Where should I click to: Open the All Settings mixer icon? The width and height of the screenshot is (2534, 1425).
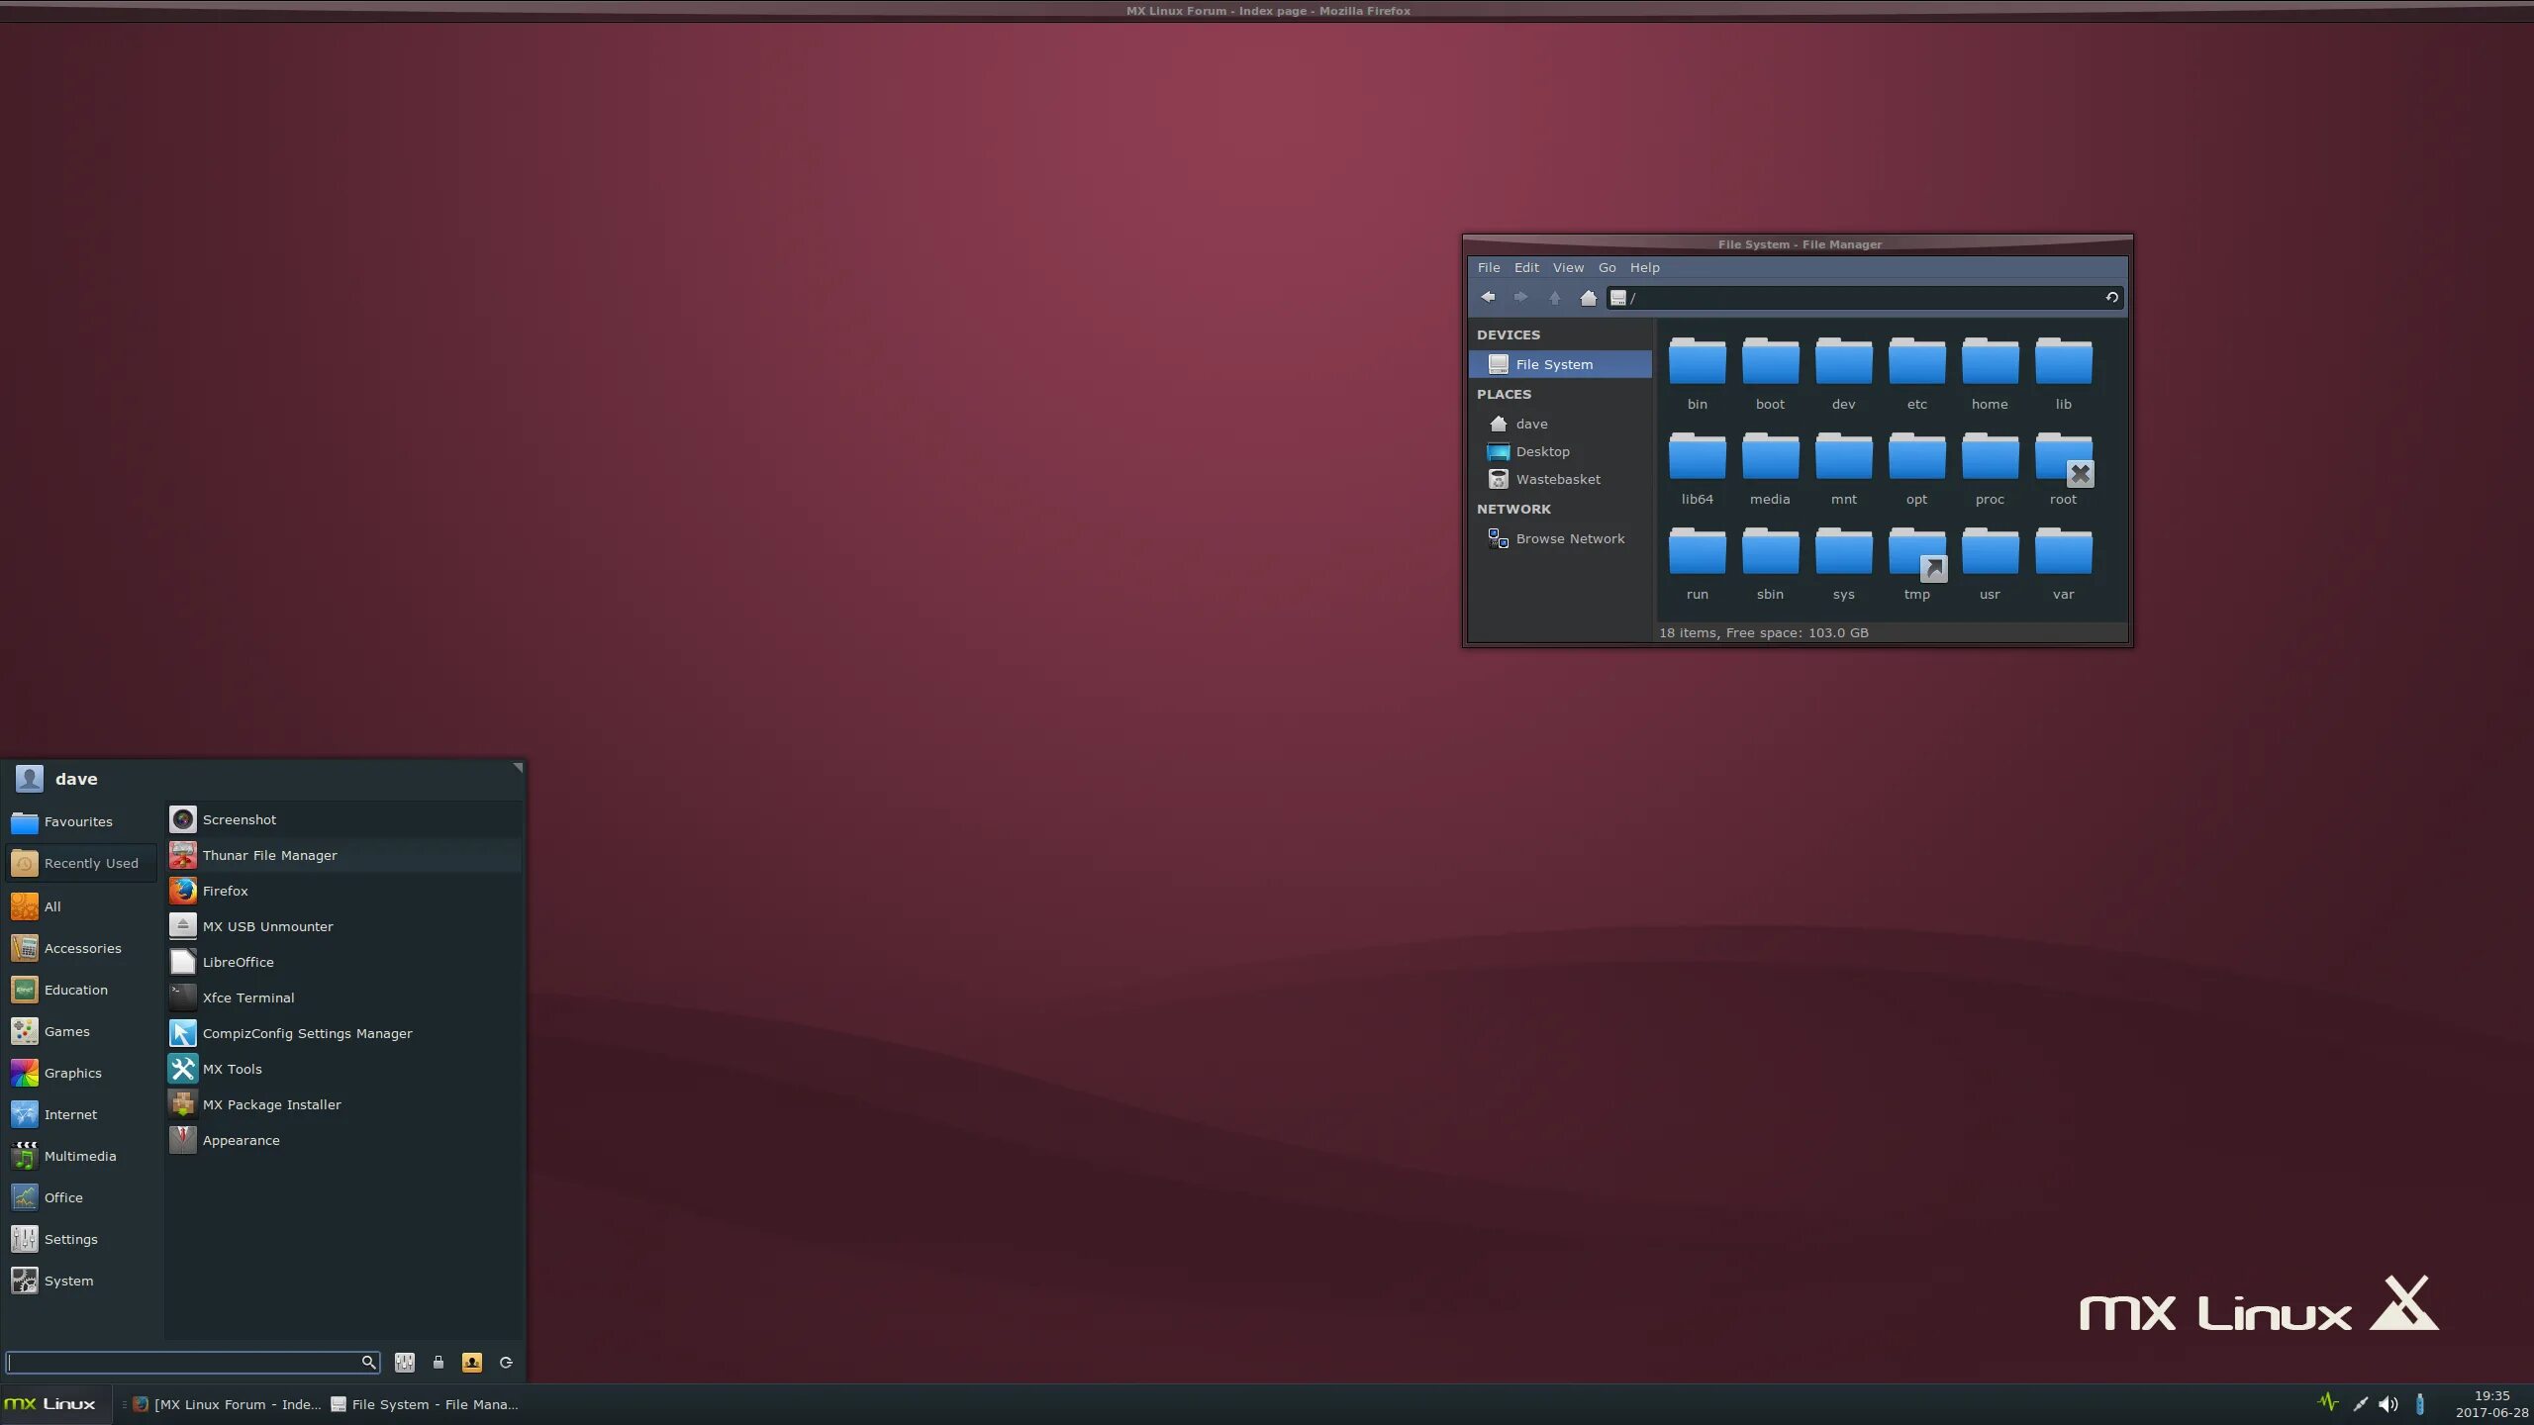(405, 1363)
